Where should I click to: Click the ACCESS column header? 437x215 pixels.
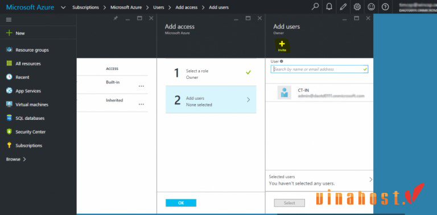point(112,69)
